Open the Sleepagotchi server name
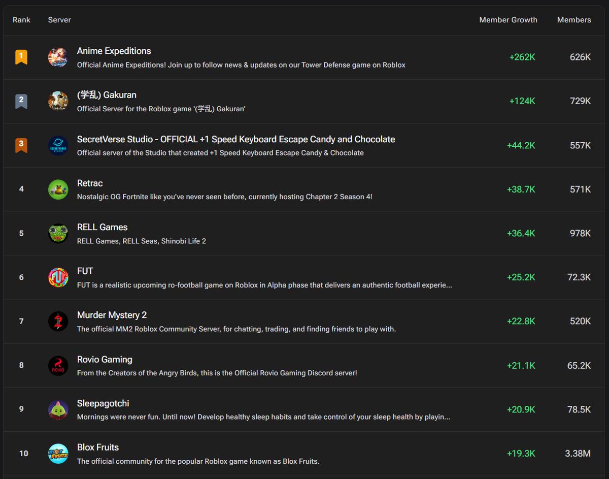This screenshot has width=609, height=479. 103,403
